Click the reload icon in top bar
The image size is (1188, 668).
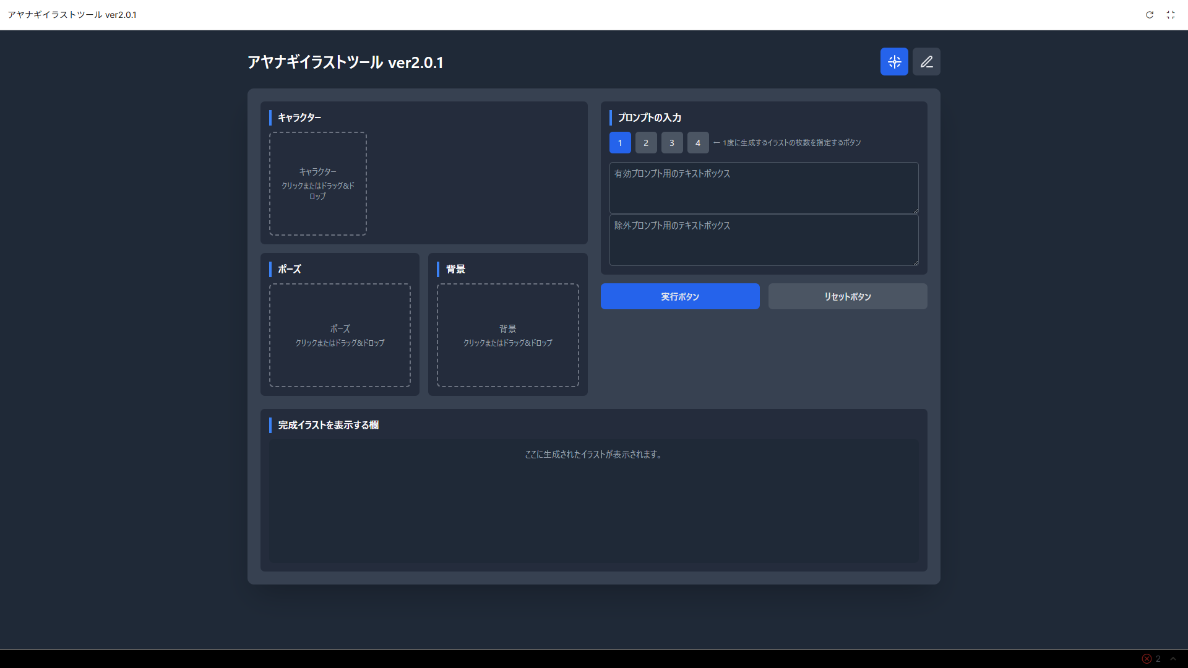(1150, 15)
